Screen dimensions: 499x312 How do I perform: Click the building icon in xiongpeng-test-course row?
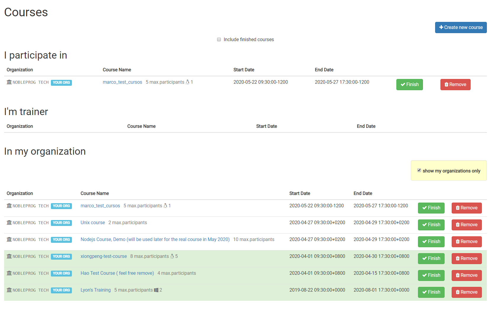[x=9, y=256]
